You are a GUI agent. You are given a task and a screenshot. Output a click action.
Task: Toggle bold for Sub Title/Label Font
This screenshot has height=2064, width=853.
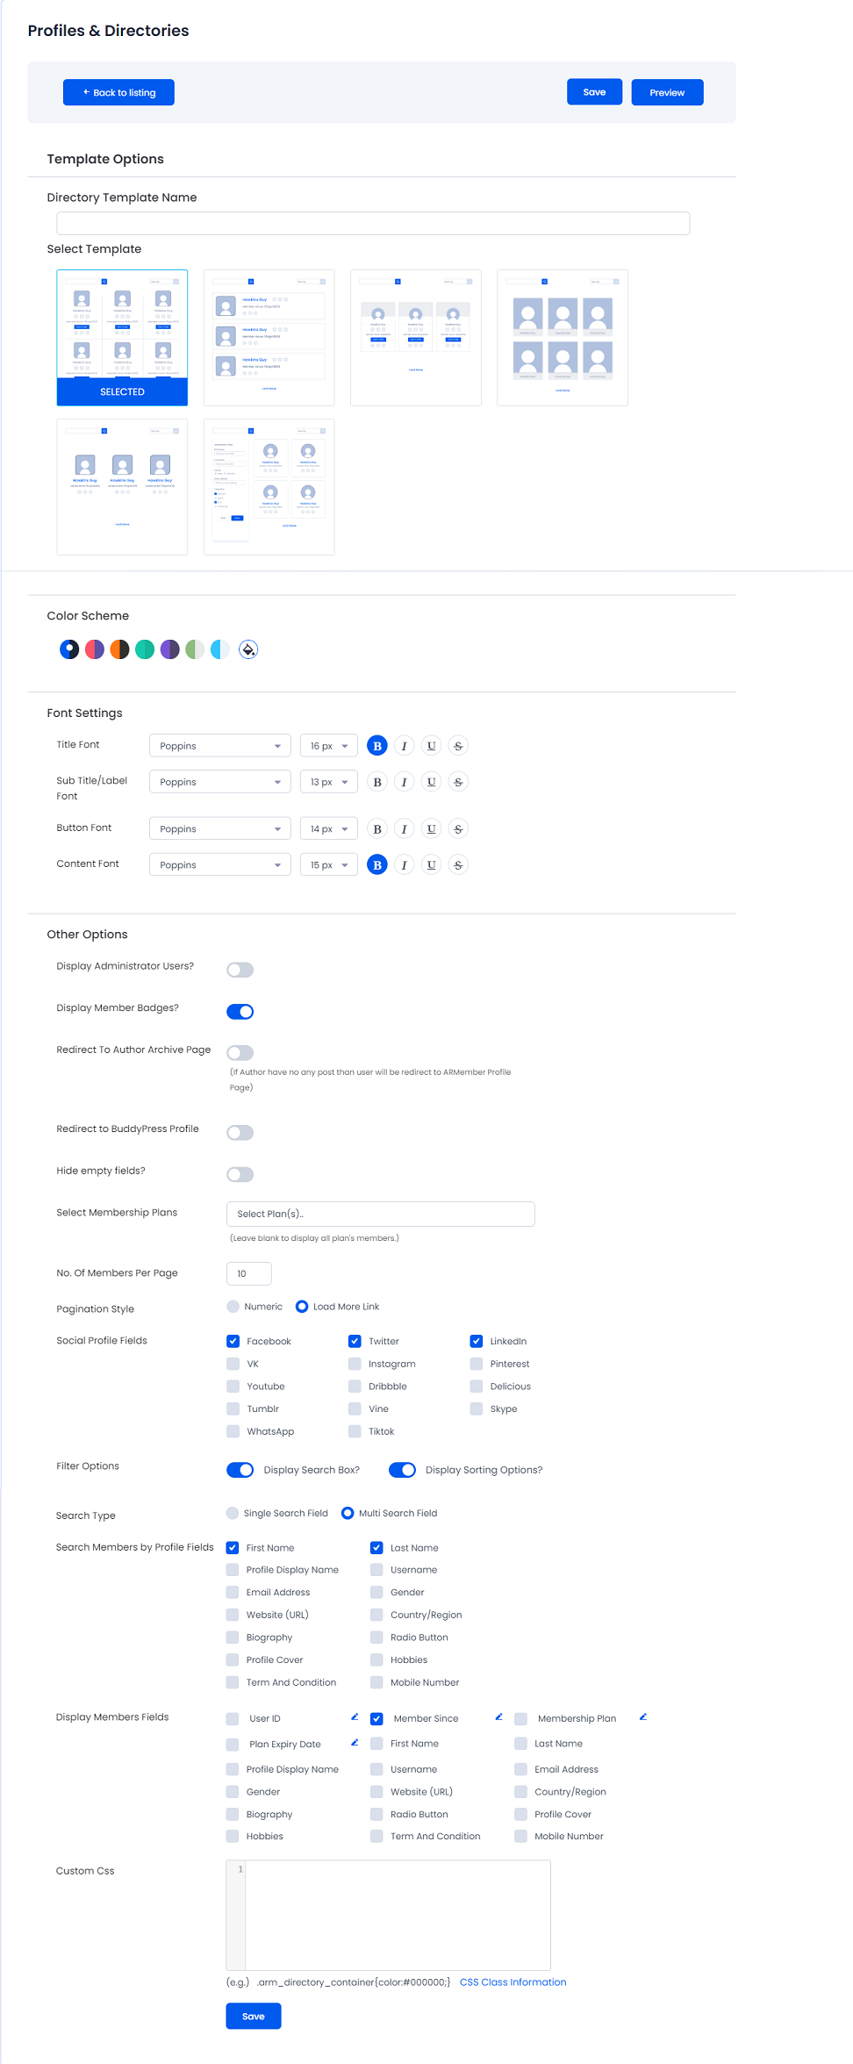pos(377,782)
